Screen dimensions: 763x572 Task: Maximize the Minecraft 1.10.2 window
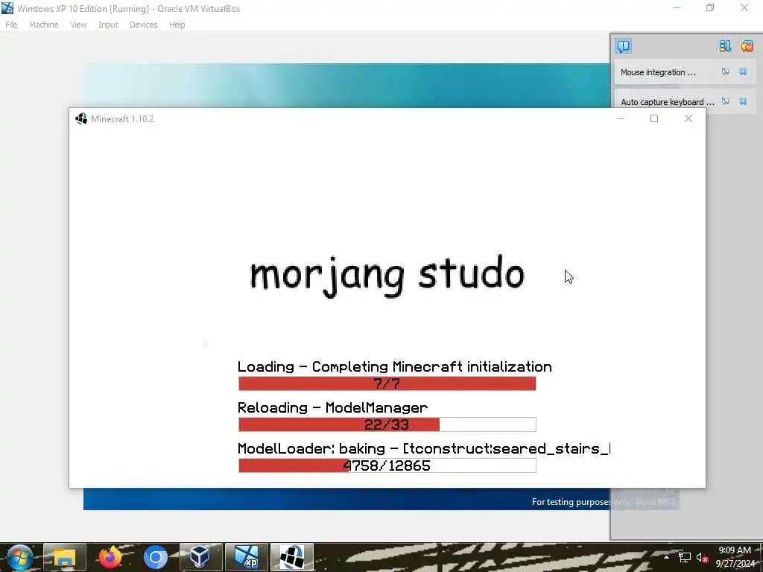(654, 118)
